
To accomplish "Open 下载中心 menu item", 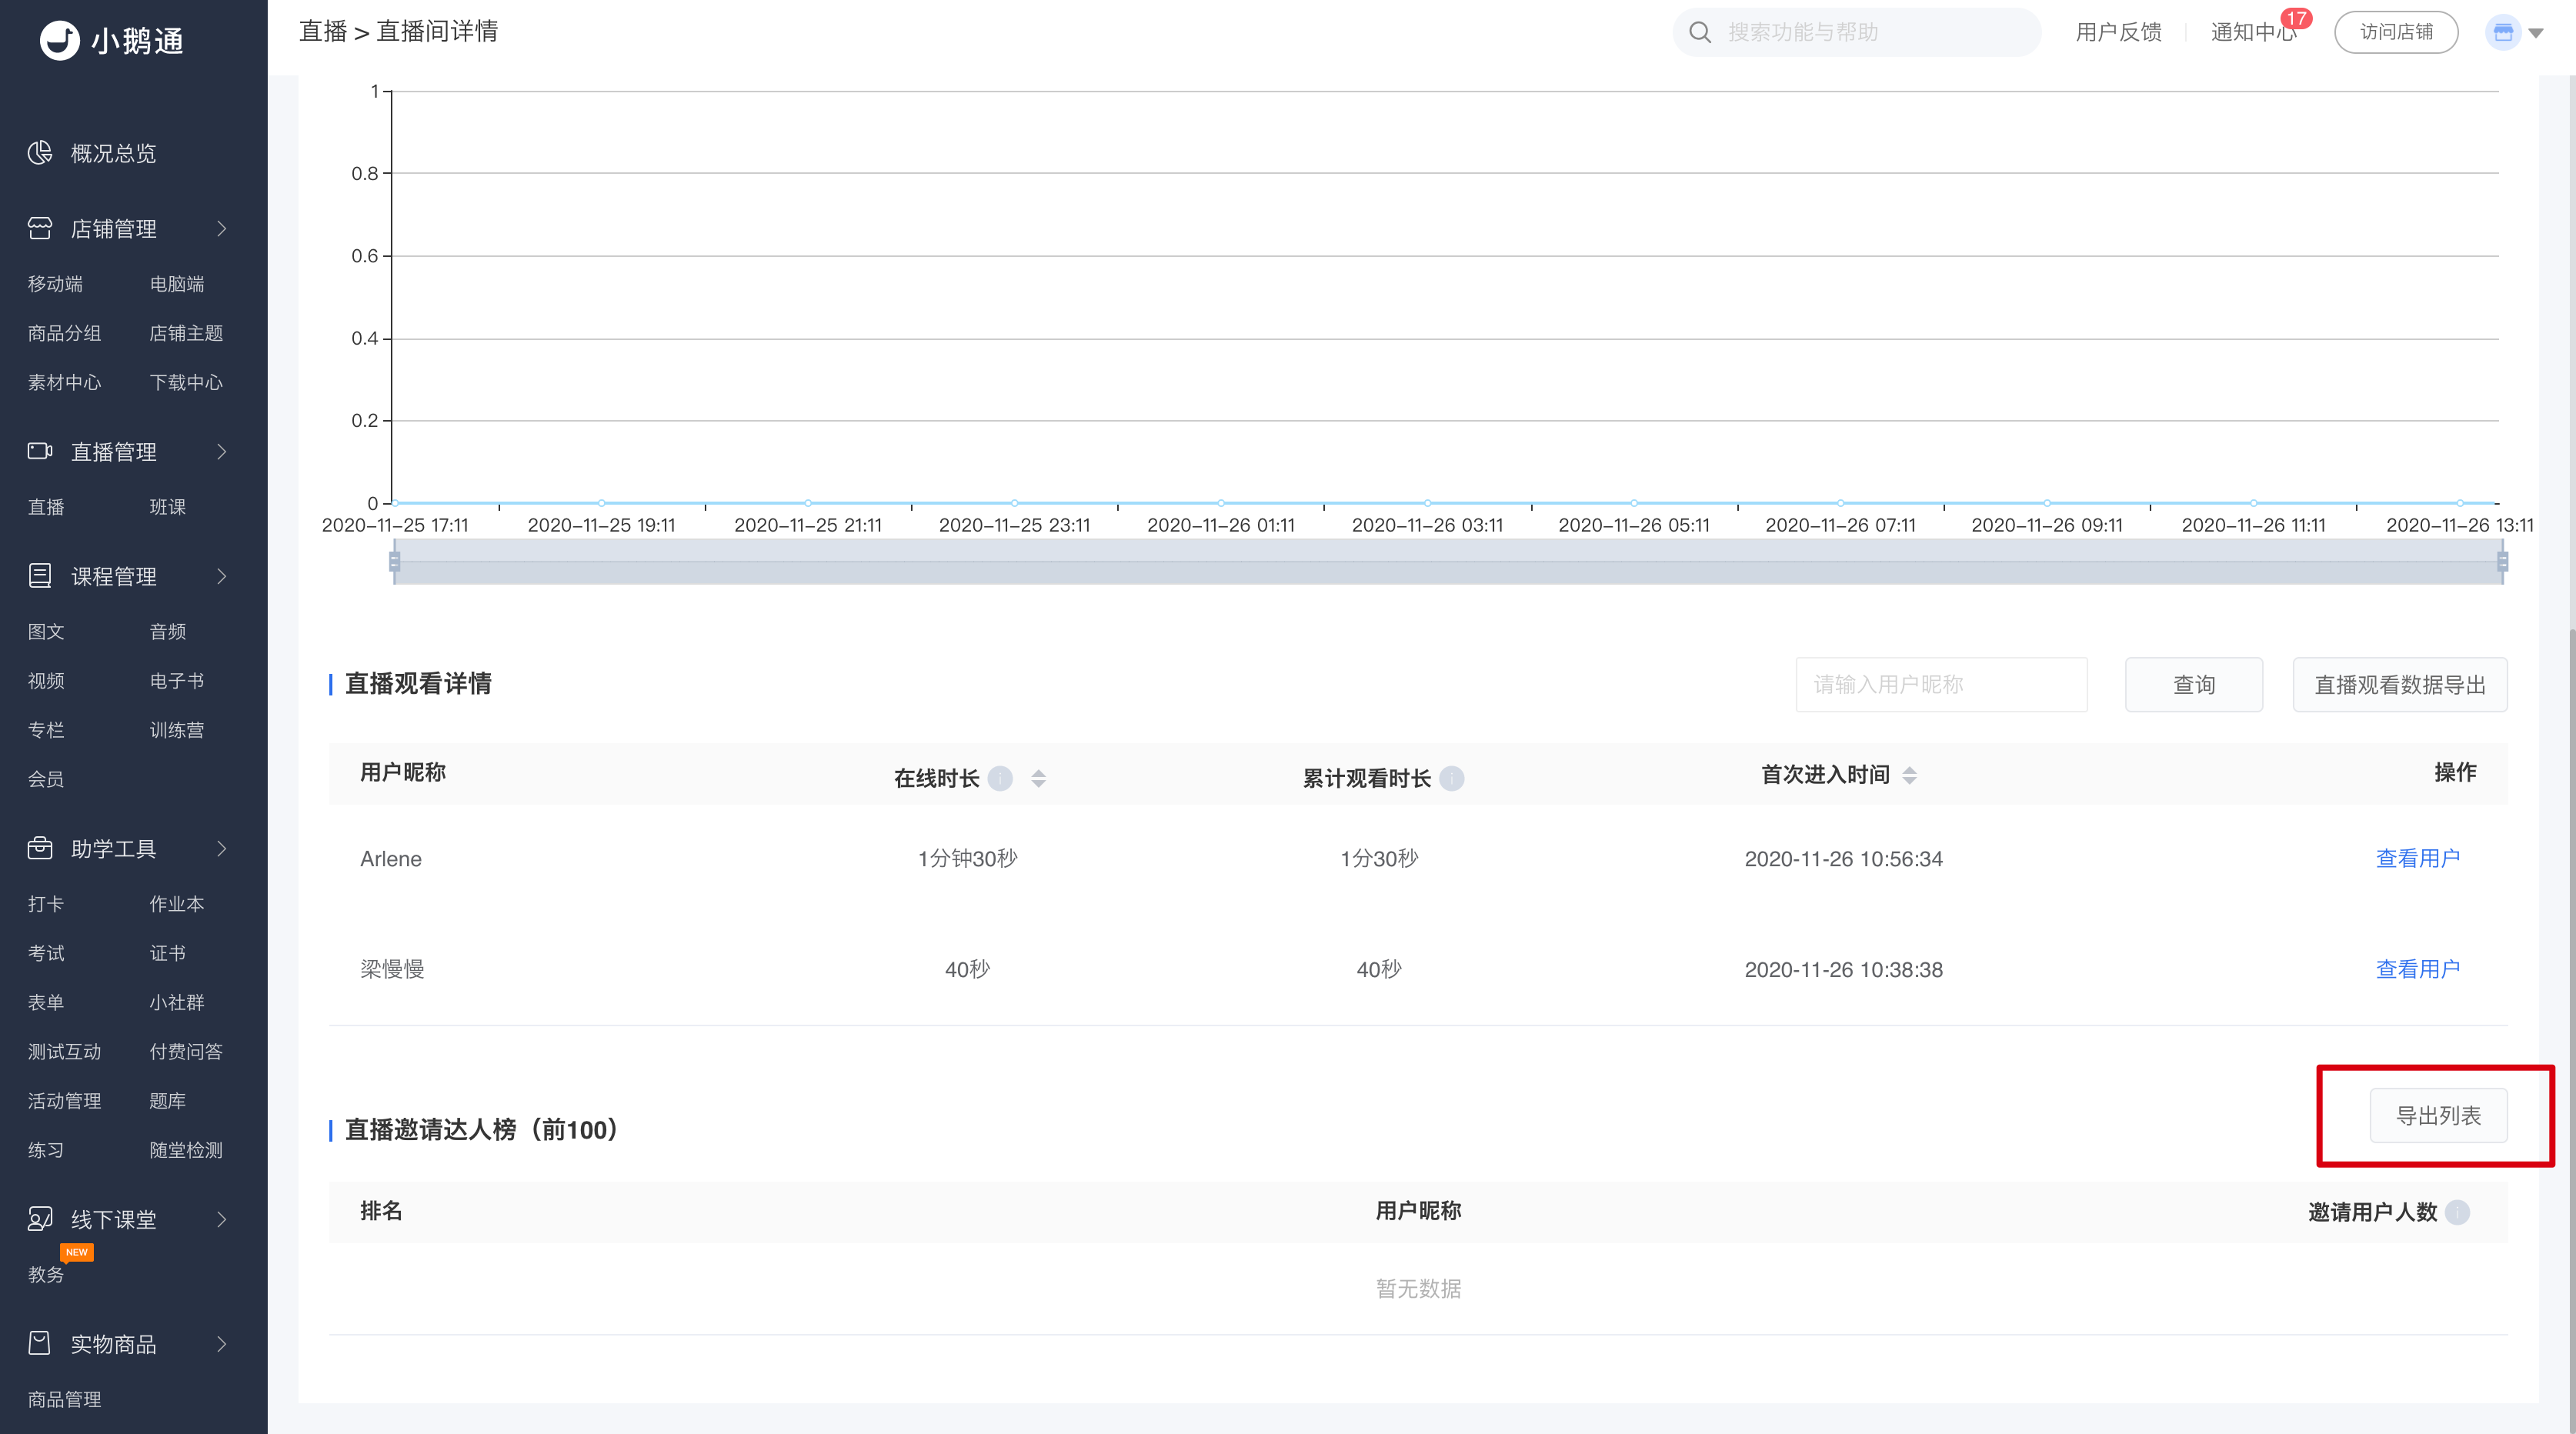I will pyautogui.click(x=186, y=382).
